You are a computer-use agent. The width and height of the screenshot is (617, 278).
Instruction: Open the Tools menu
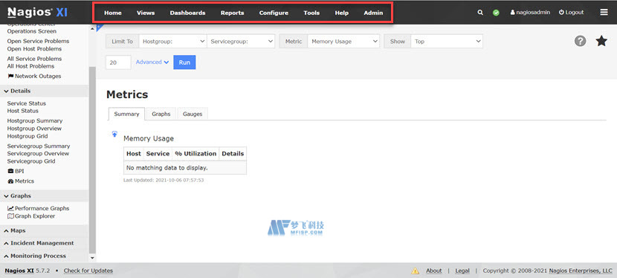pyautogui.click(x=311, y=13)
